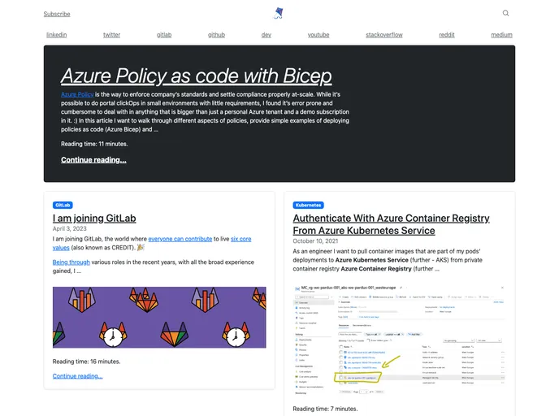Open Authenticate With Azure Container Registry title
Image resolution: width=559 pixels, height=416 pixels.
coord(391,224)
